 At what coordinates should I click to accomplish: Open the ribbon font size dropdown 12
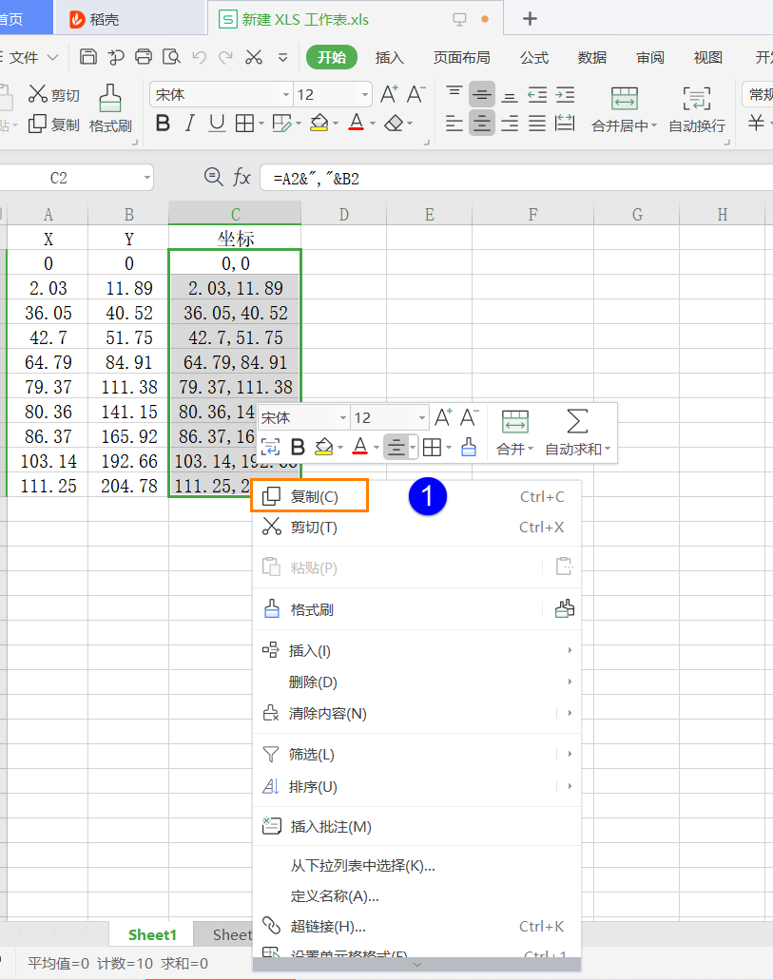(x=364, y=95)
